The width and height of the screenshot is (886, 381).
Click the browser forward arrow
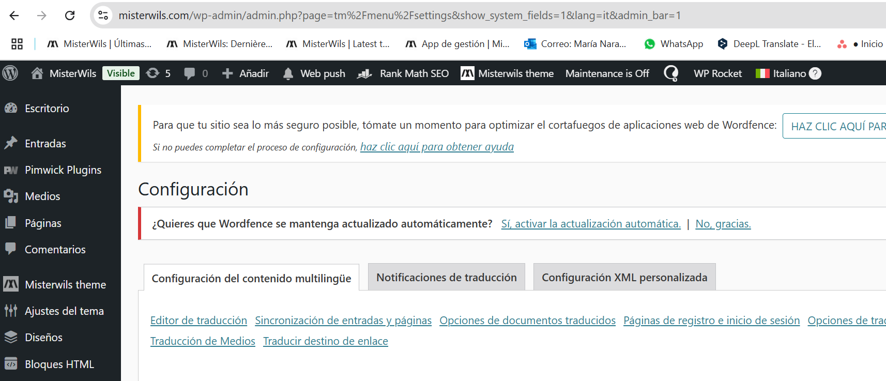[42, 16]
